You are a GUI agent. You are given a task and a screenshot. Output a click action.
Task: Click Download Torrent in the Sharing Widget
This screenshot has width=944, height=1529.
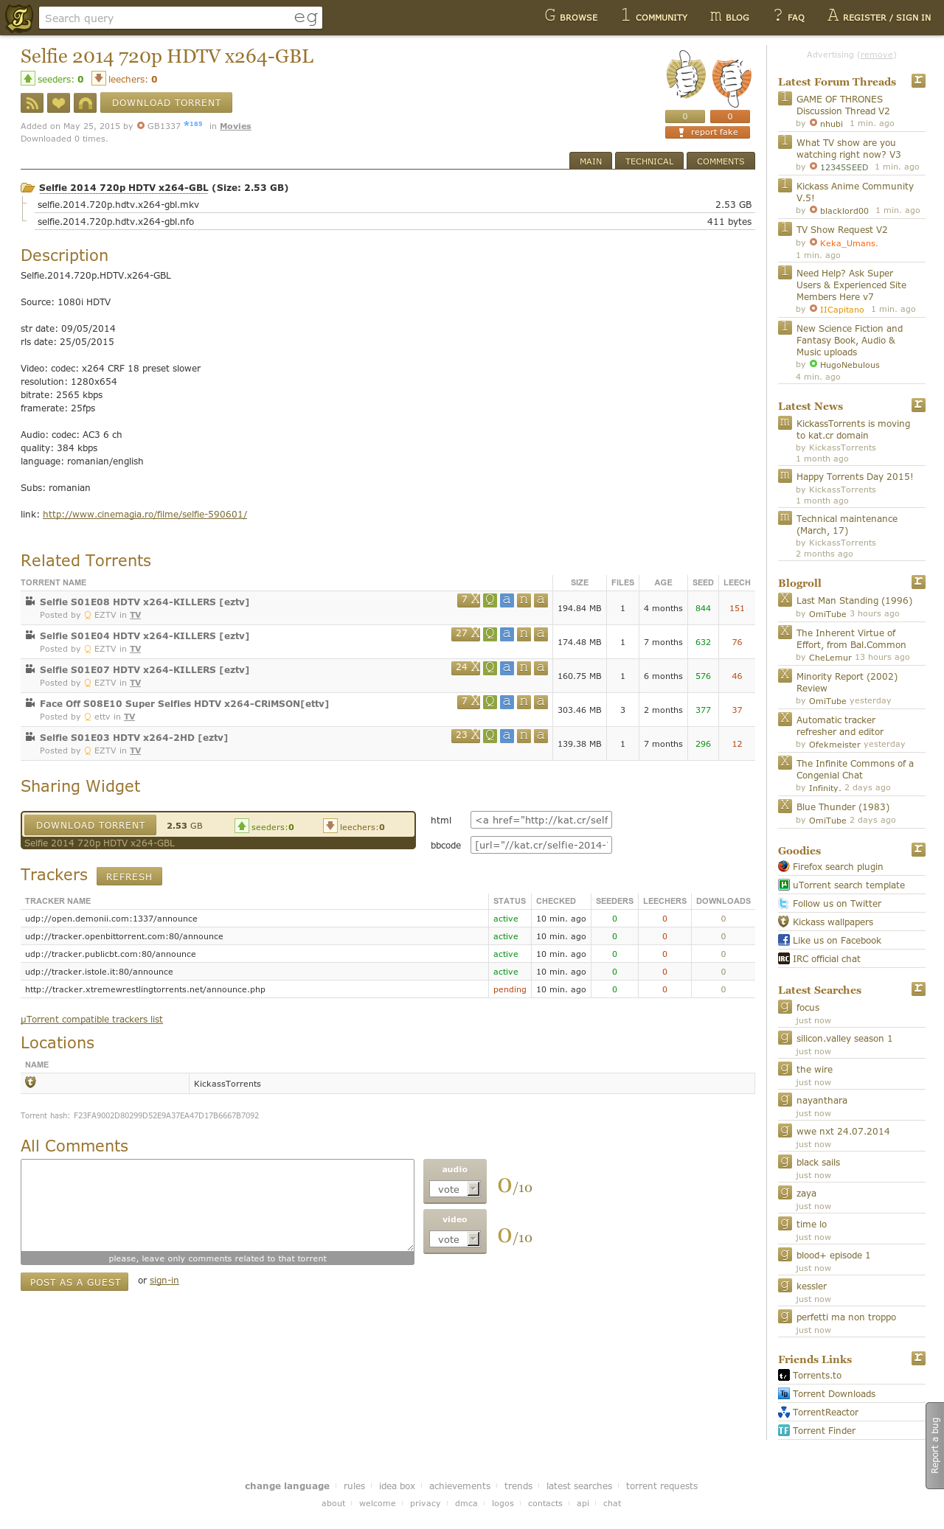[91, 825]
